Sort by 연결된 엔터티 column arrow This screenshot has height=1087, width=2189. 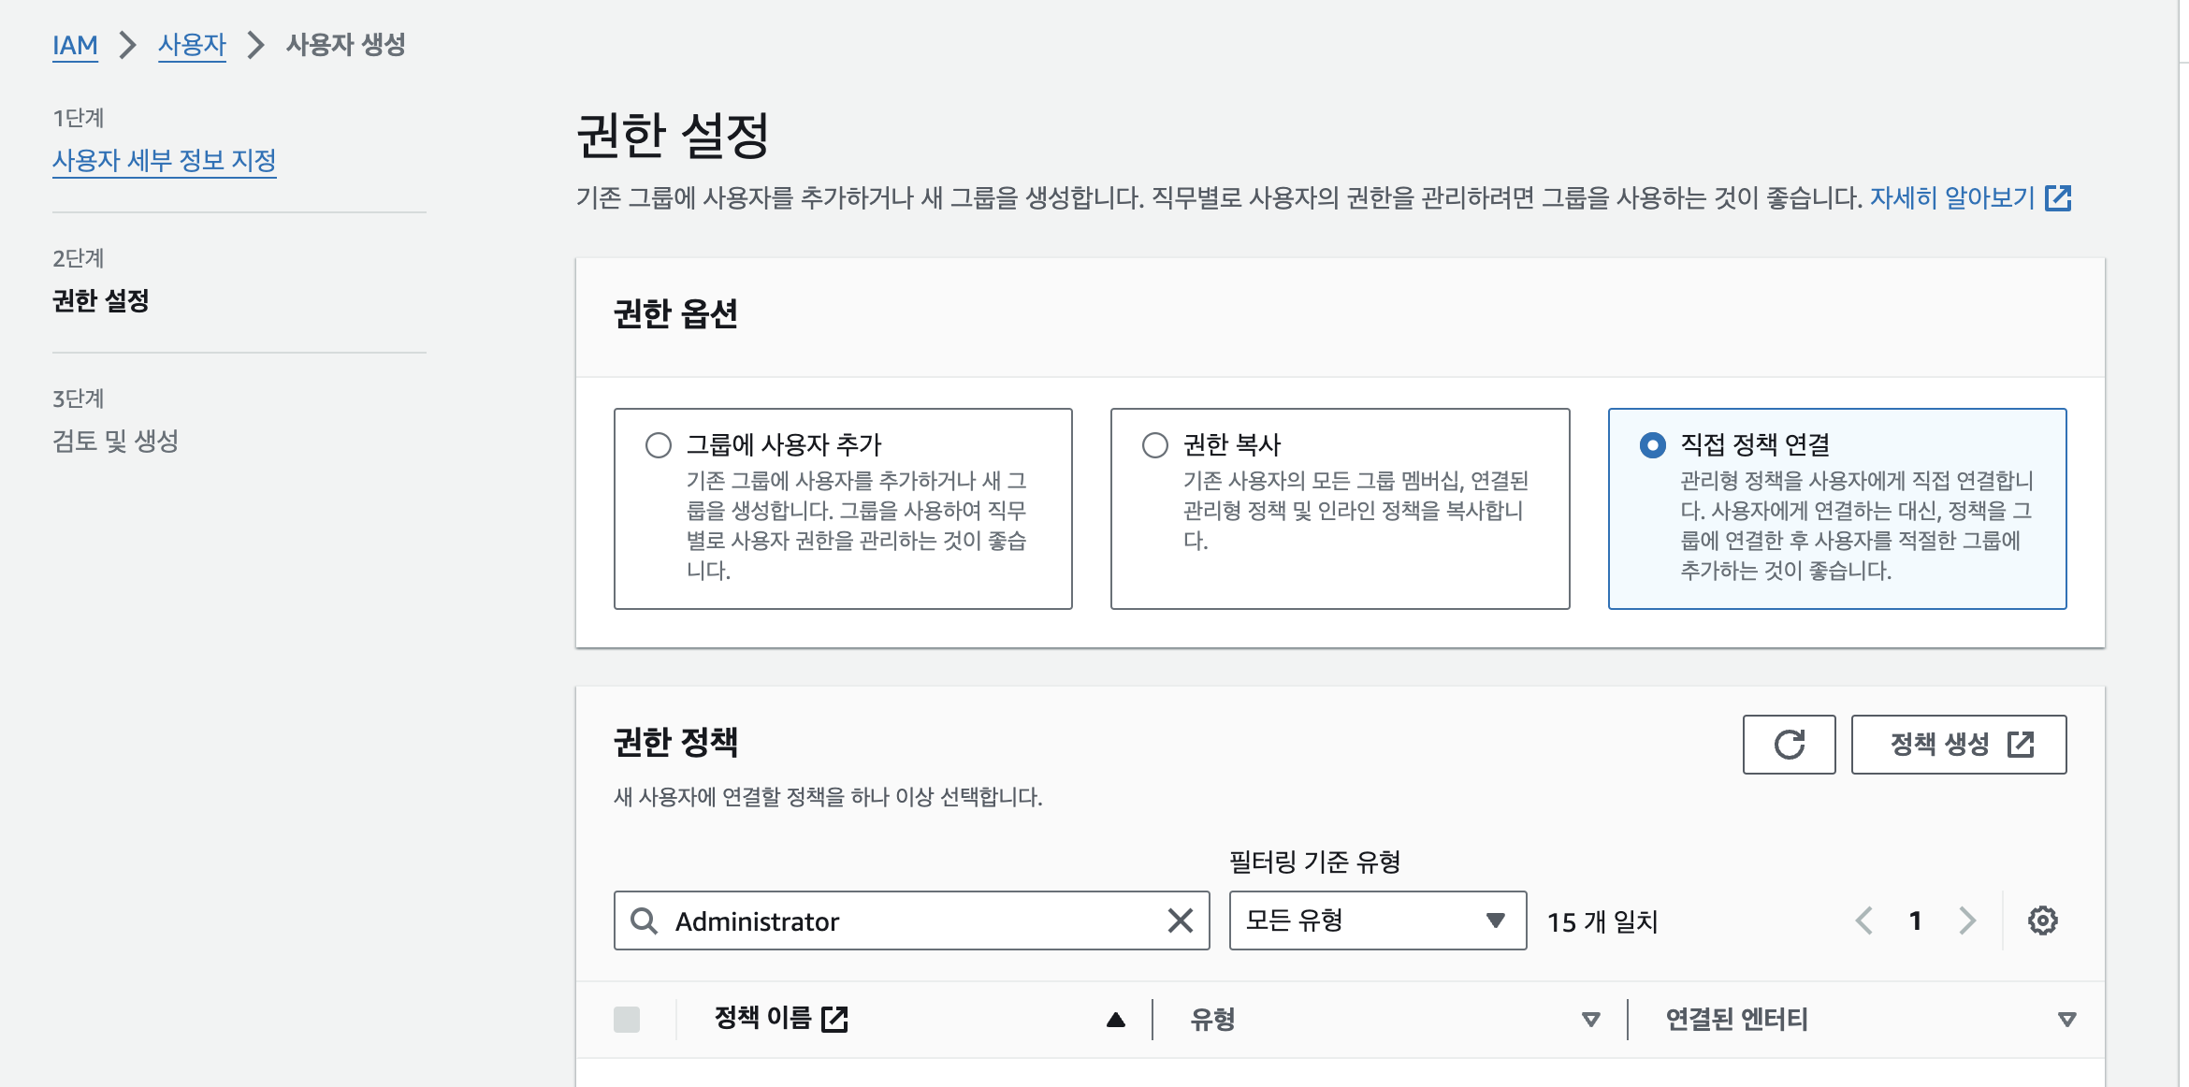[x=2067, y=1020]
